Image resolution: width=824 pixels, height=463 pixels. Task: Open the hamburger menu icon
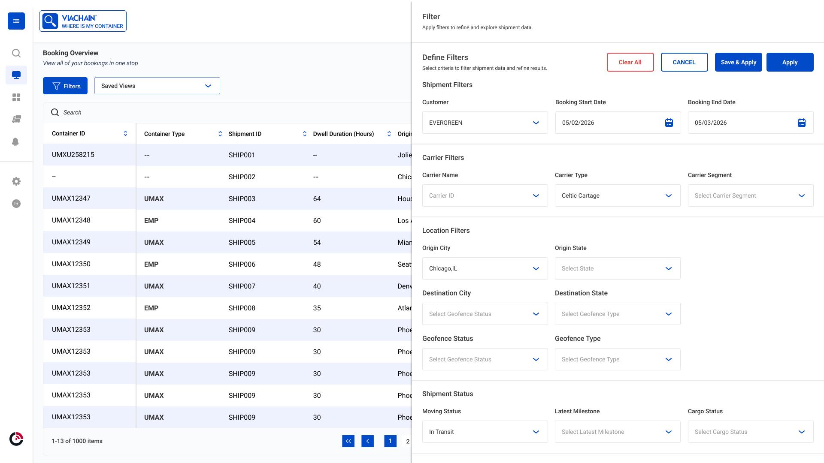click(16, 21)
